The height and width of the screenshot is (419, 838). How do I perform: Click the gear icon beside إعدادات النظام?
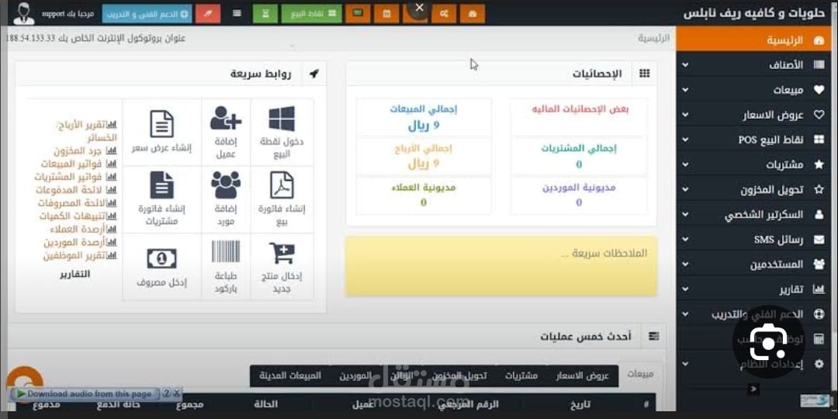819,364
